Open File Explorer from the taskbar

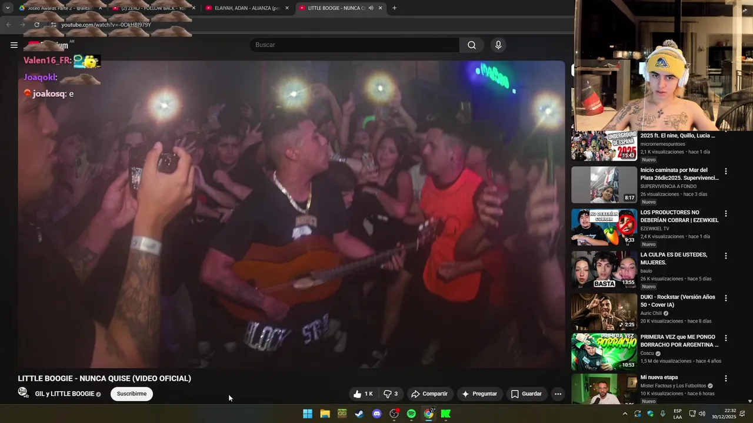tap(325, 414)
